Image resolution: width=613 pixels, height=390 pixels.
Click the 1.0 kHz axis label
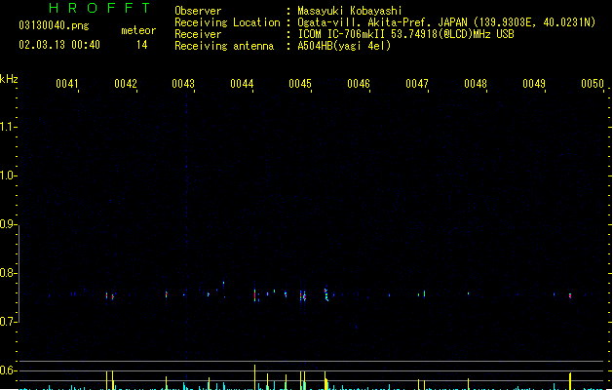(x=8, y=175)
